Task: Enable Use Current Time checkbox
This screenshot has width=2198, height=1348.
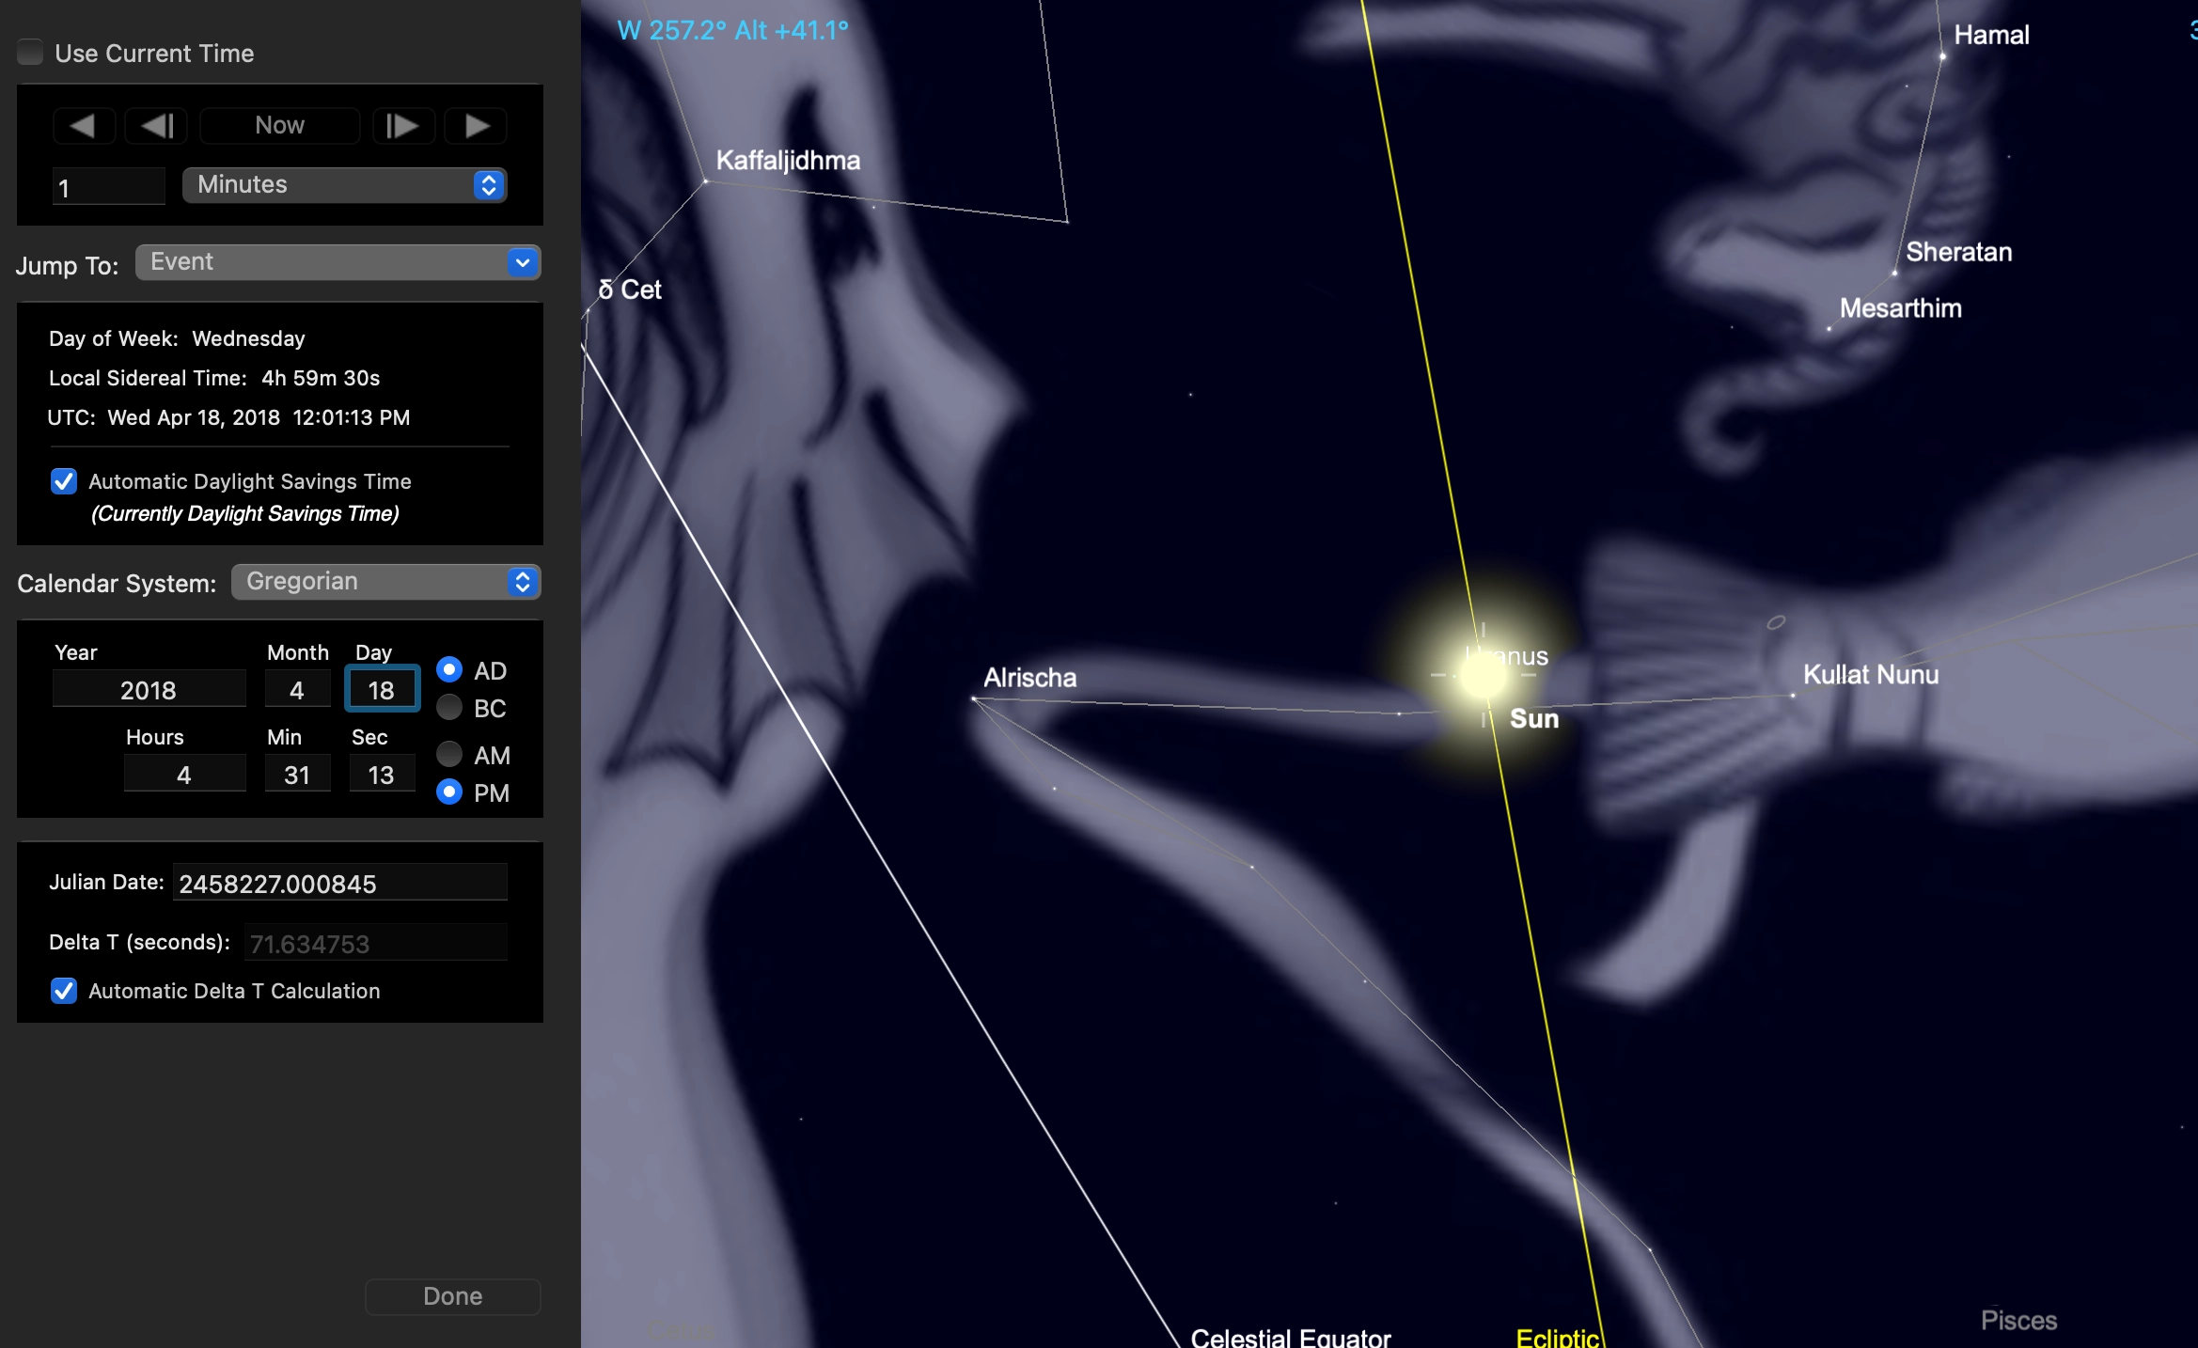Action: click(31, 53)
